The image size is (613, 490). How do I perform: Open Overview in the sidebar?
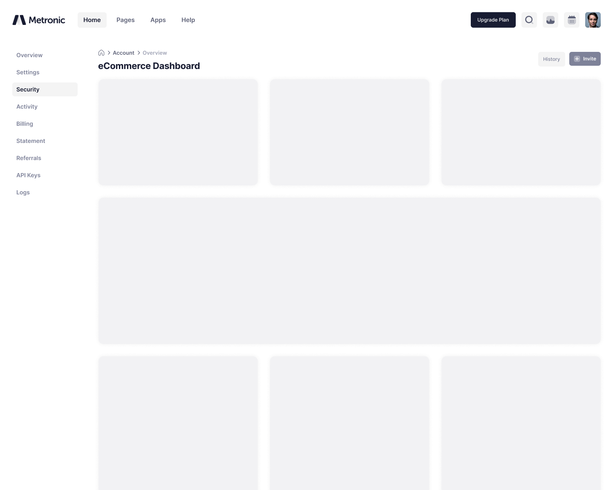(x=29, y=55)
